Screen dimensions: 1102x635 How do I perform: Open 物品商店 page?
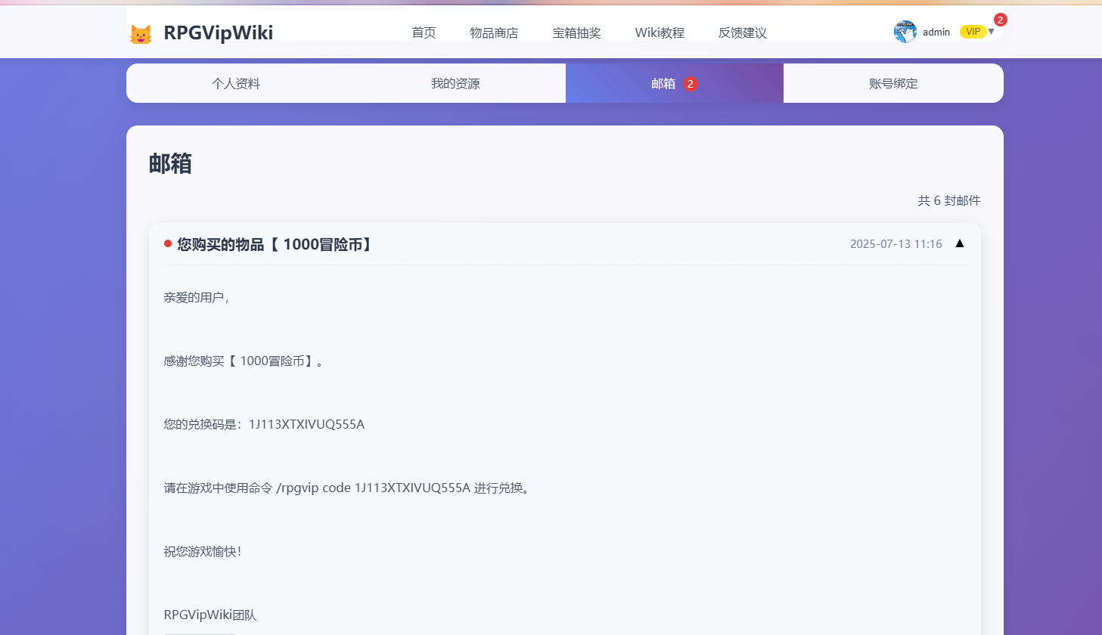tap(494, 33)
